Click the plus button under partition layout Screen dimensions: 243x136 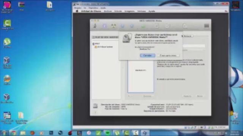click(129, 96)
